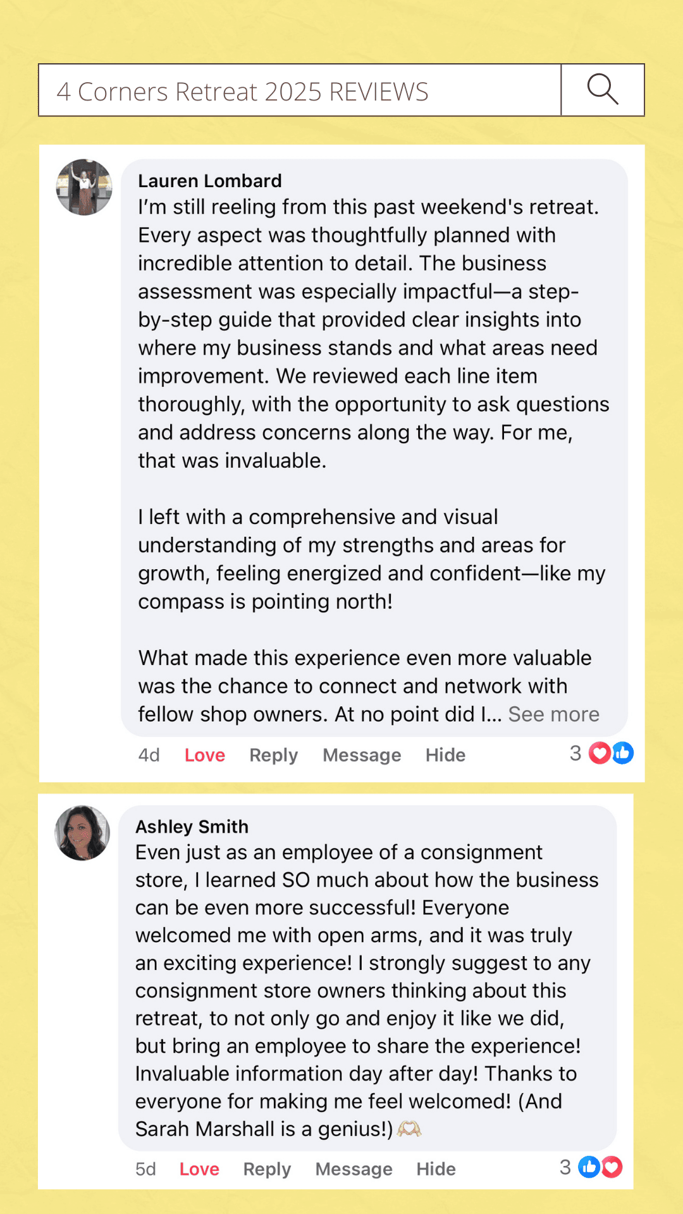Message Ashley Smith from her comment
Image resolution: width=683 pixels, height=1214 pixels.
coord(354,1169)
